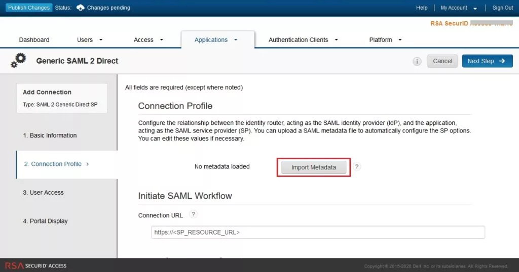Click the Publish Changes button

click(x=29, y=8)
